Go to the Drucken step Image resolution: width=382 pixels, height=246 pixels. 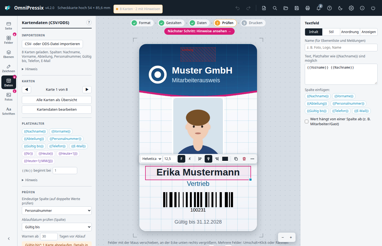point(253,23)
